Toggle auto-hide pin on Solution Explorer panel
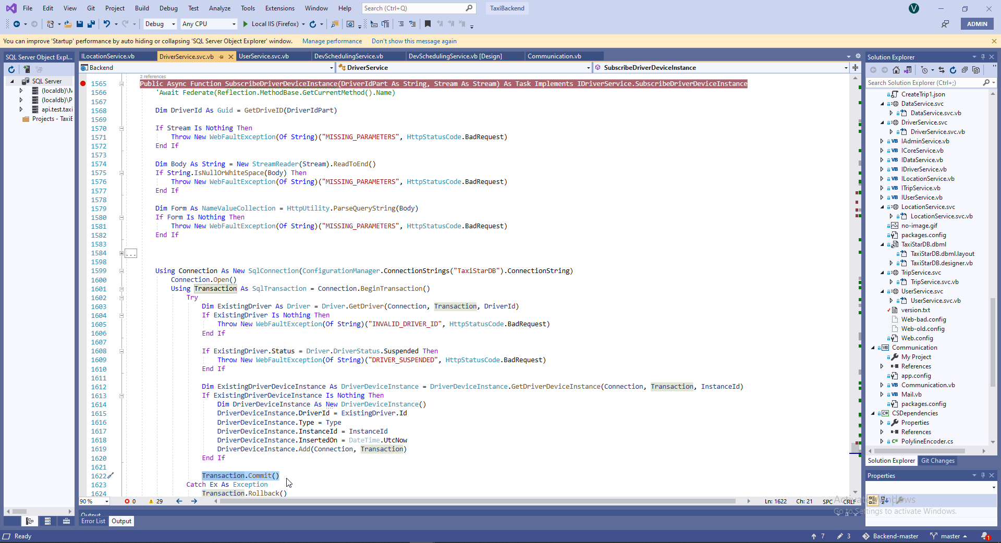This screenshot has height=543, width=1001. pos(983,57)
